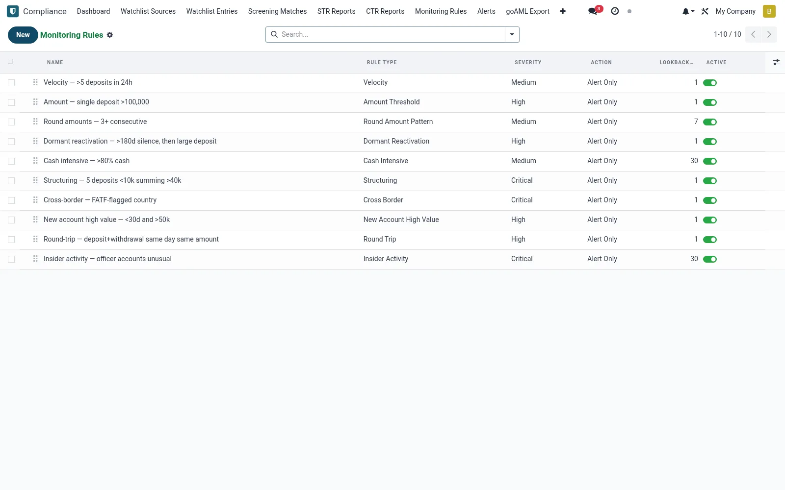The width and height of the screenshot is (785, 490).
Task: Open the optional columns adjust icon
Action: click(x=776, y=62)
